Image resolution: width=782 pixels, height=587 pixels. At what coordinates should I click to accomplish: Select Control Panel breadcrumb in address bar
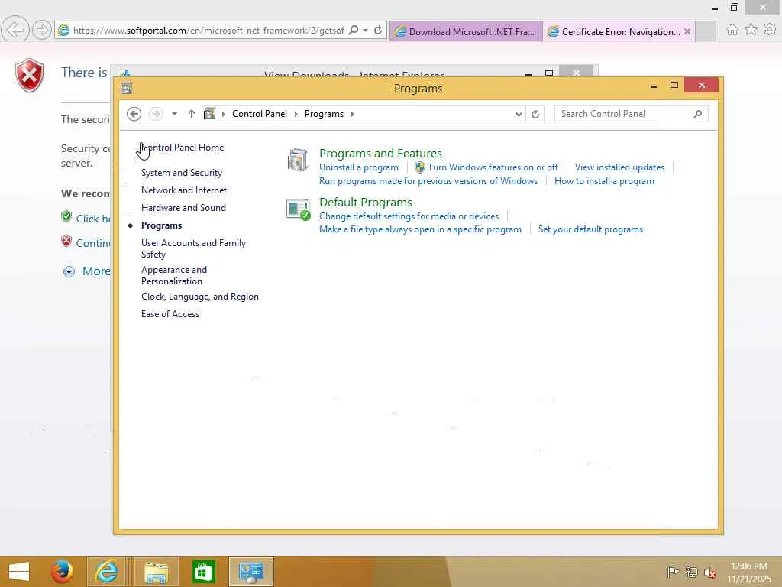pyautogui.click(x=260, y=114)
